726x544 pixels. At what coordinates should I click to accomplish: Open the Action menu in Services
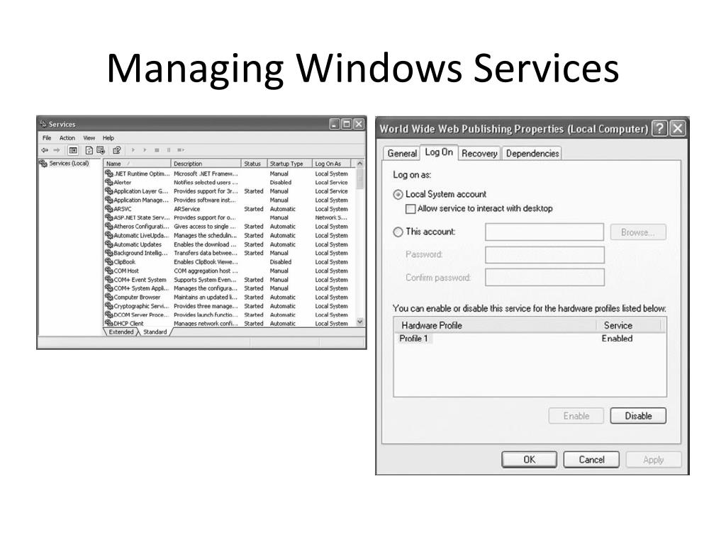(x=67, y=138)
